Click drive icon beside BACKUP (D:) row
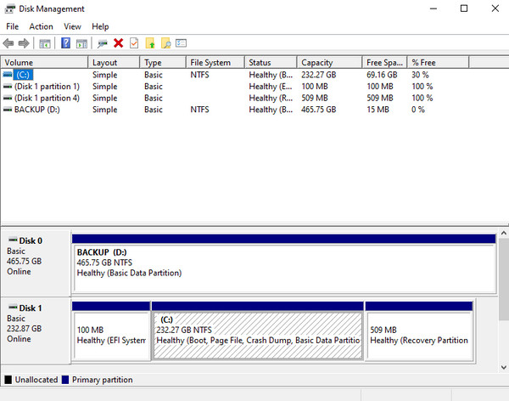The width and height of the screenshot is (509, 401). point(8,110)
